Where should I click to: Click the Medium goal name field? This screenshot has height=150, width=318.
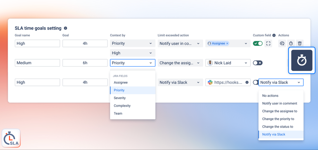(x=37, y=63)
